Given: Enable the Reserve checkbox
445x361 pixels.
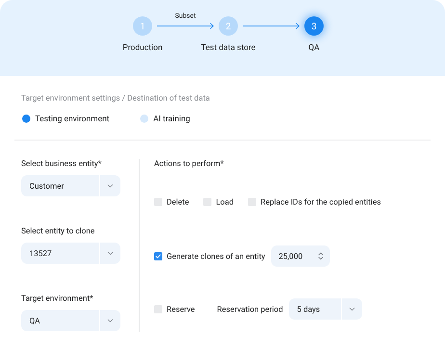Looking at the screenshot, I should coord(158,309).
